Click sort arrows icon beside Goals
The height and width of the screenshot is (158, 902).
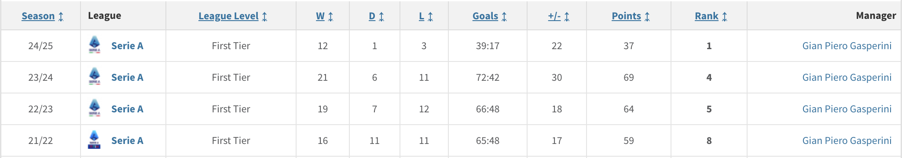(504, 16)
